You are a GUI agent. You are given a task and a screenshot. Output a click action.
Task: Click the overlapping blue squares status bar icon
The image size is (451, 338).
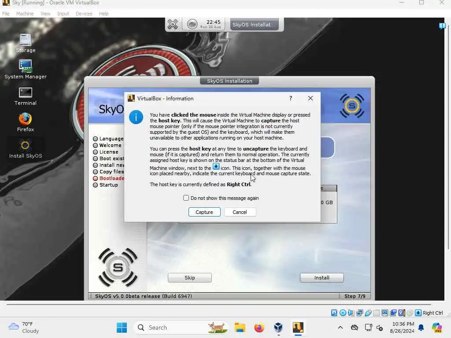393,313
